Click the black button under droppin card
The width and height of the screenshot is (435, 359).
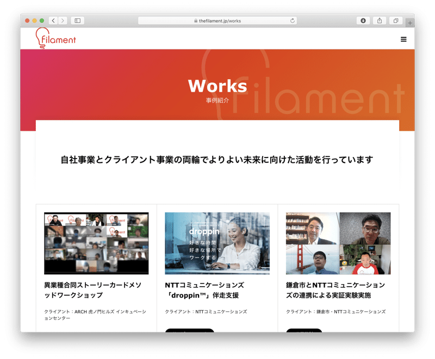point(189,330)
